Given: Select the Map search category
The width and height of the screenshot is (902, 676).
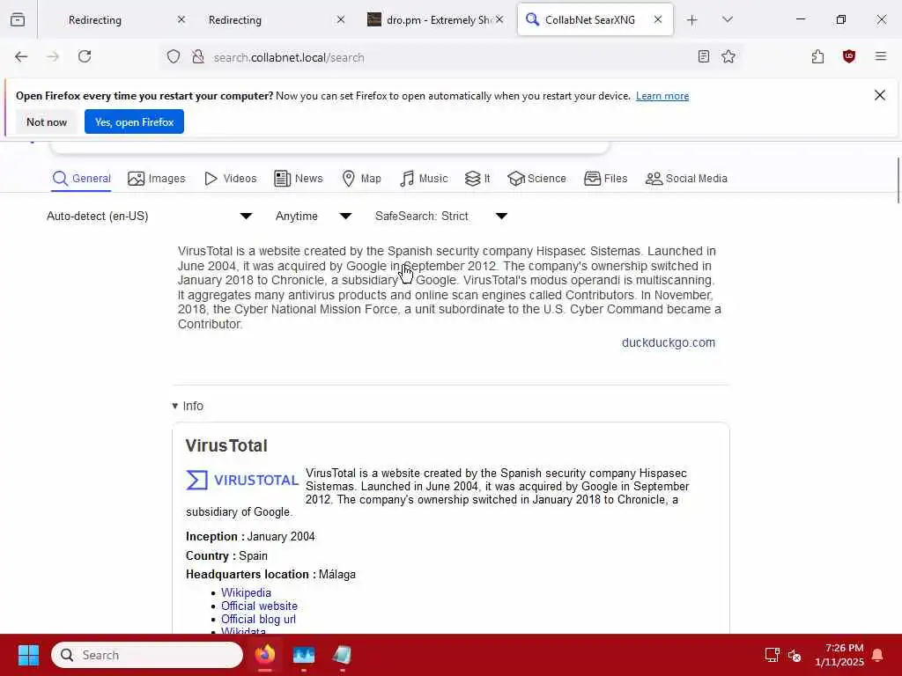Looking at the screenshot, I should tap(361, 179).
